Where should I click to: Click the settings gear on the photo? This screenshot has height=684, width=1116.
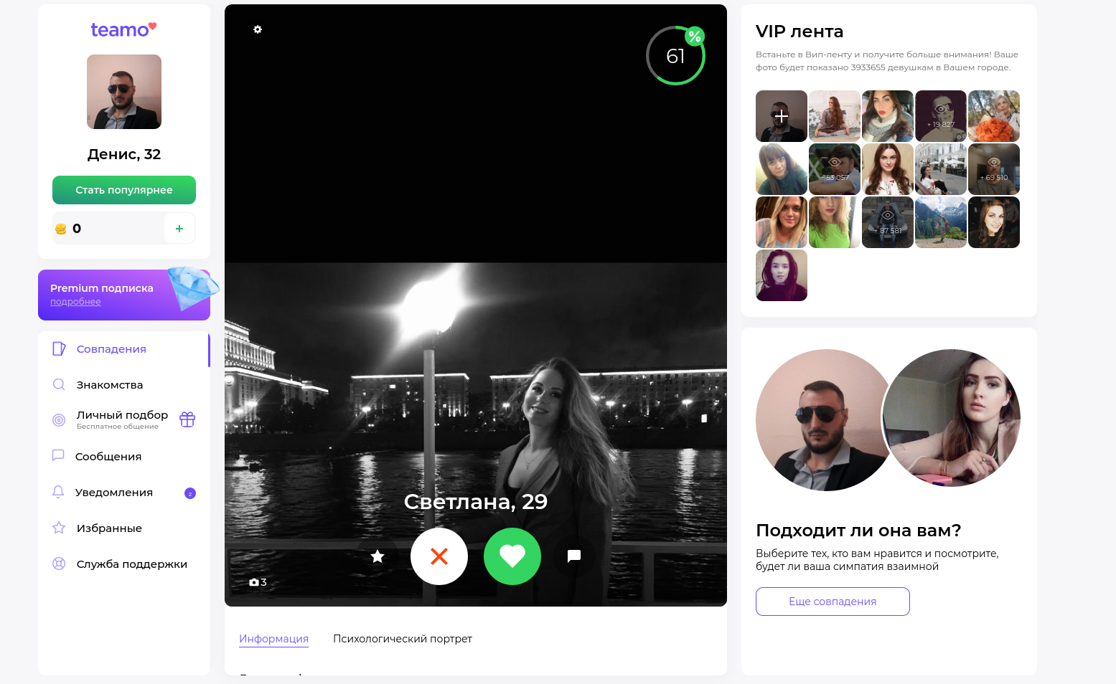[258, 29]
